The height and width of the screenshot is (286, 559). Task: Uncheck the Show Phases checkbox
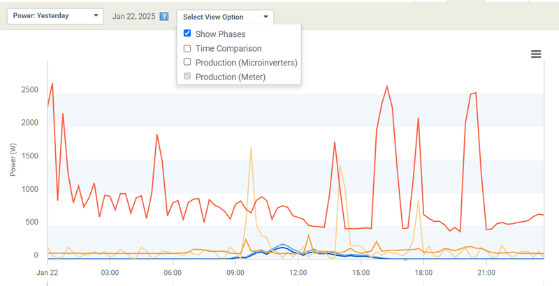click(x=187, y=33)
